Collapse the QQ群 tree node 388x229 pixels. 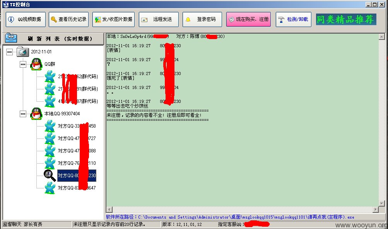(23, 64)
